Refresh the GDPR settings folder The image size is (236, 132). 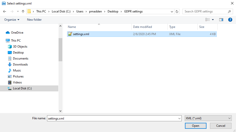(x=177, y=11)
